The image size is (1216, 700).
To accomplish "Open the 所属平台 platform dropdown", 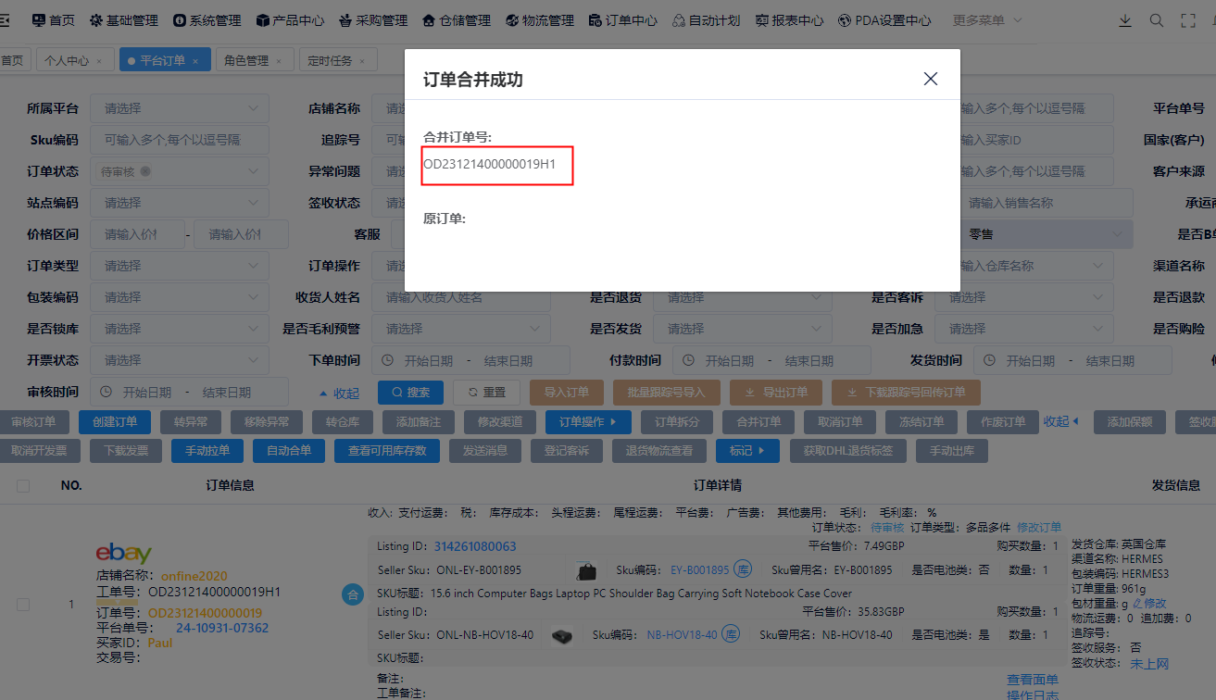I will tap(179, 108).
